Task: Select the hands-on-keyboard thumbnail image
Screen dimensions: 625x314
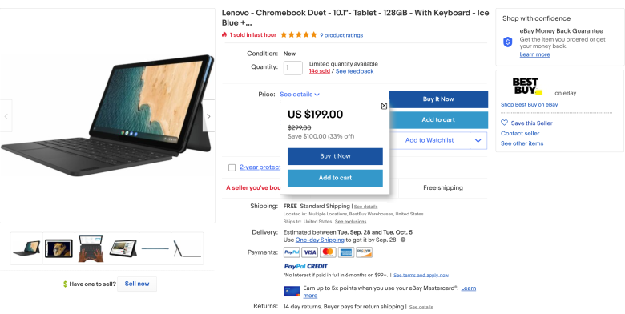Action: (91, 248)
